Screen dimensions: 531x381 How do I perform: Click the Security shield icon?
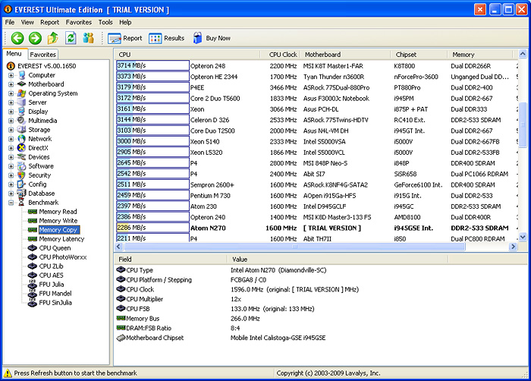(x=22, y=175)
